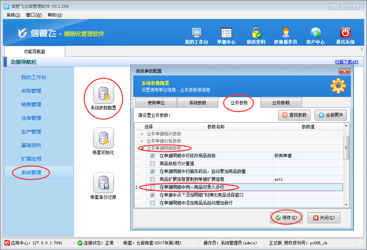Open the 窗口(W) menu
Screen dimensions: 367x250
(34, 15)
